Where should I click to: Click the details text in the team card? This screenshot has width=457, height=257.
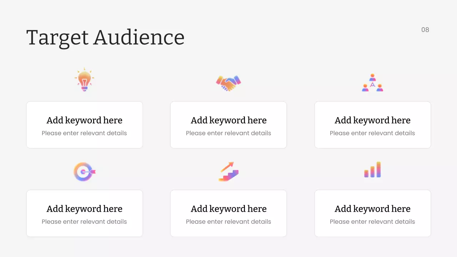pyautogui.click(x=372, y=133)
